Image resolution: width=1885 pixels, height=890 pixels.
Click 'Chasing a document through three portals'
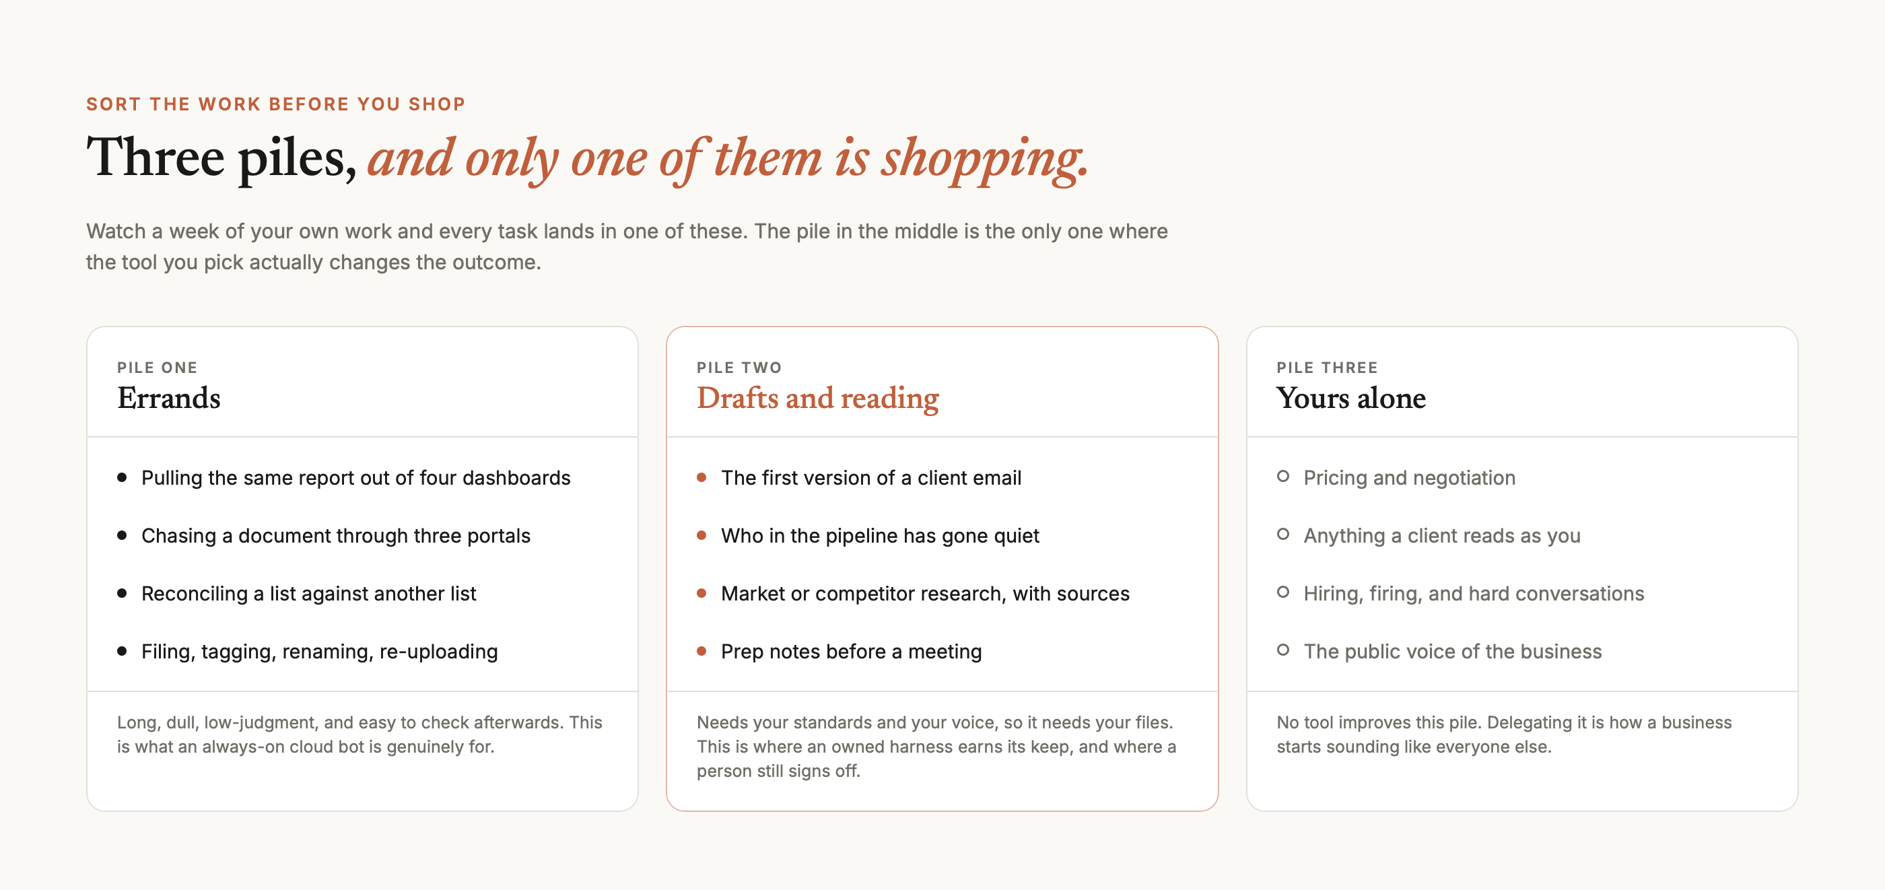(x=335, y=536)
